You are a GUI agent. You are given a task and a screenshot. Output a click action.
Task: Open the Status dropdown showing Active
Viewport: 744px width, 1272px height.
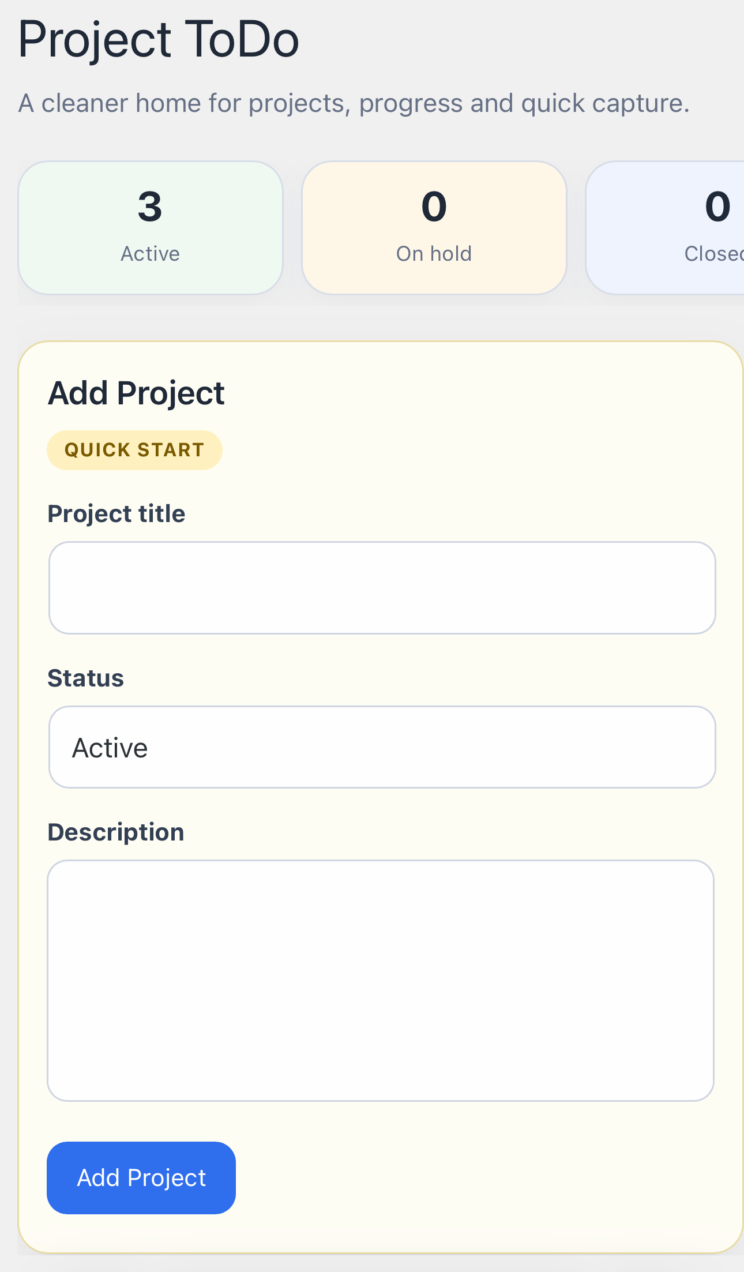(382, 747)
